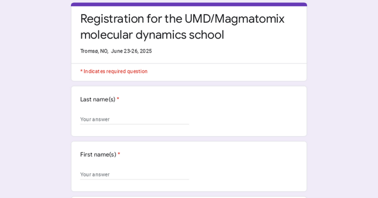378x198 pixels.
Task: Focus the First name(s) answer input
Action: point(134,174)
